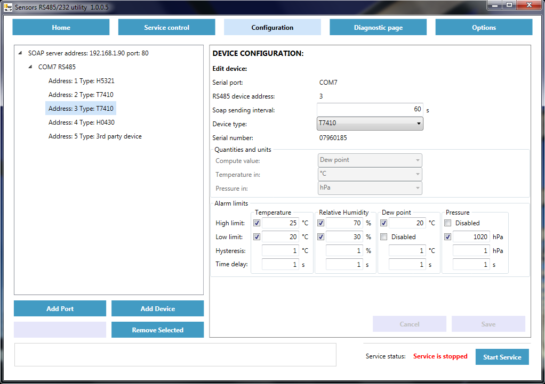
Task: Open the Diagnostic page tab
Action: click(378, 27)
